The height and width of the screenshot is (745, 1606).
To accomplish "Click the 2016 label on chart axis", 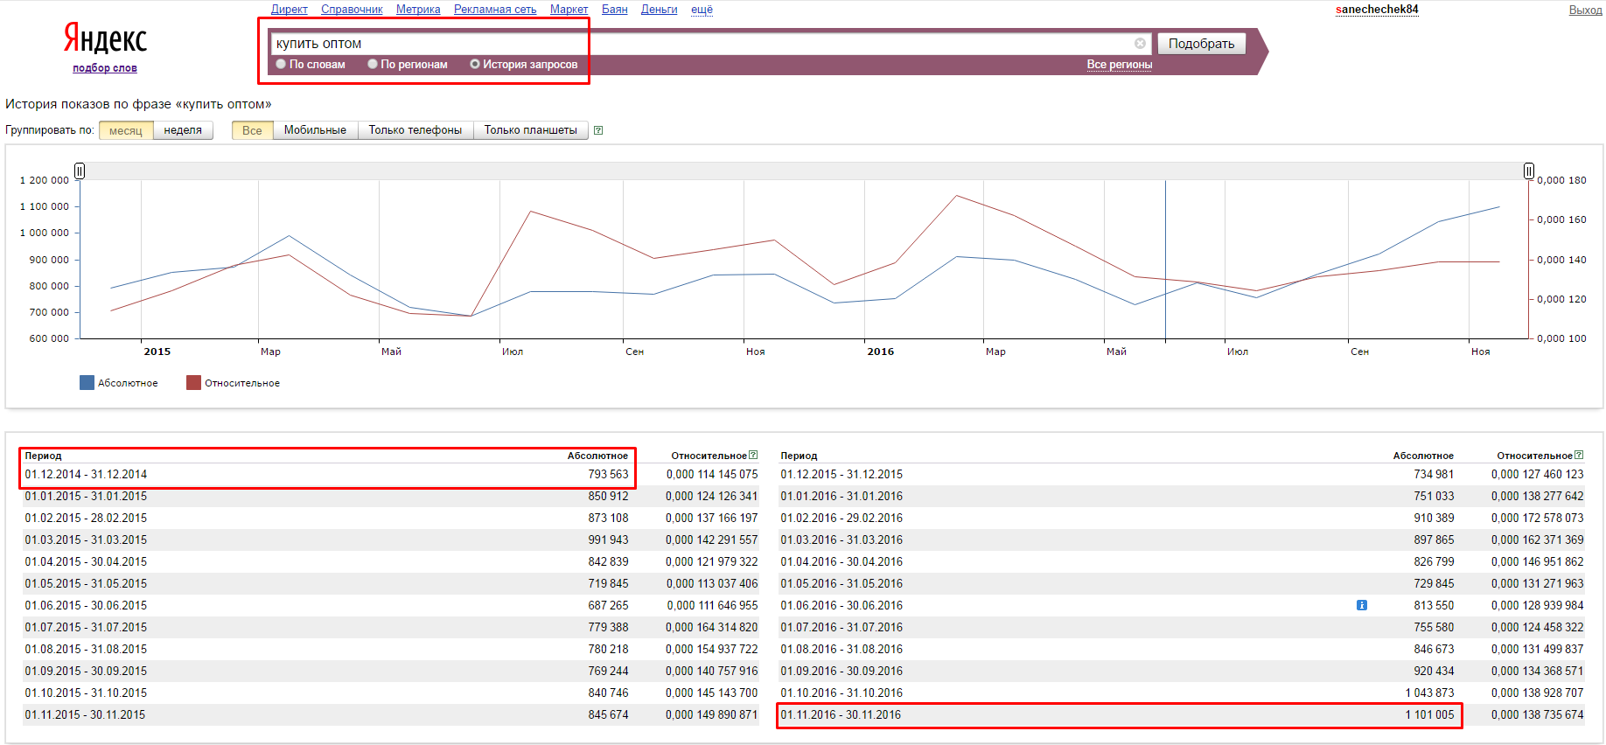I will coord(880,352).
